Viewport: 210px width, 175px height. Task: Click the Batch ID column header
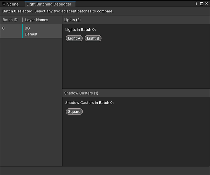10,20
